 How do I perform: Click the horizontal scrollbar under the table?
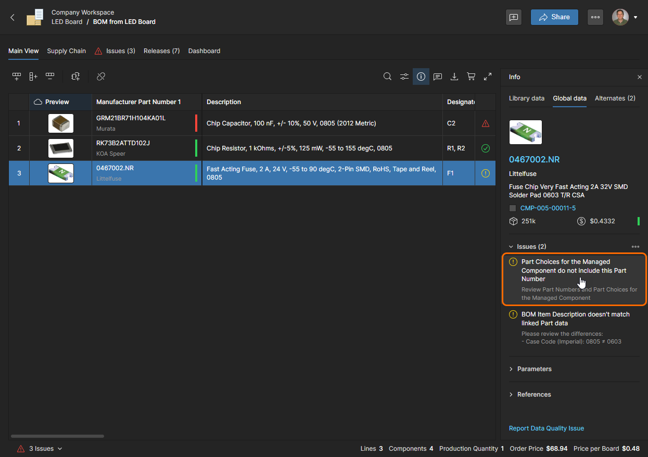pos(57,436)
